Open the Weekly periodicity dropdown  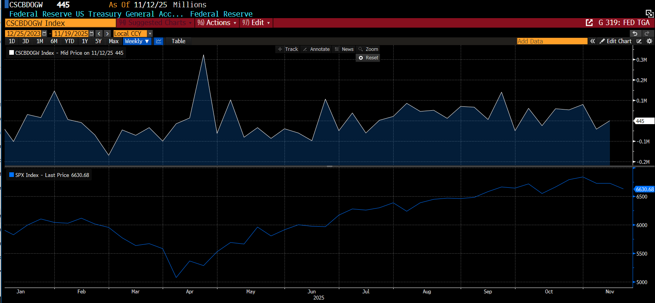(137, 41)
